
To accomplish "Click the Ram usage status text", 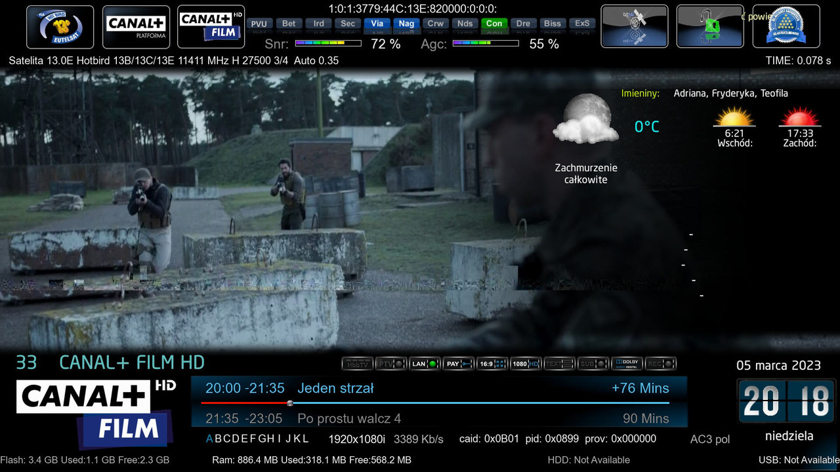I will click(312, 460).
